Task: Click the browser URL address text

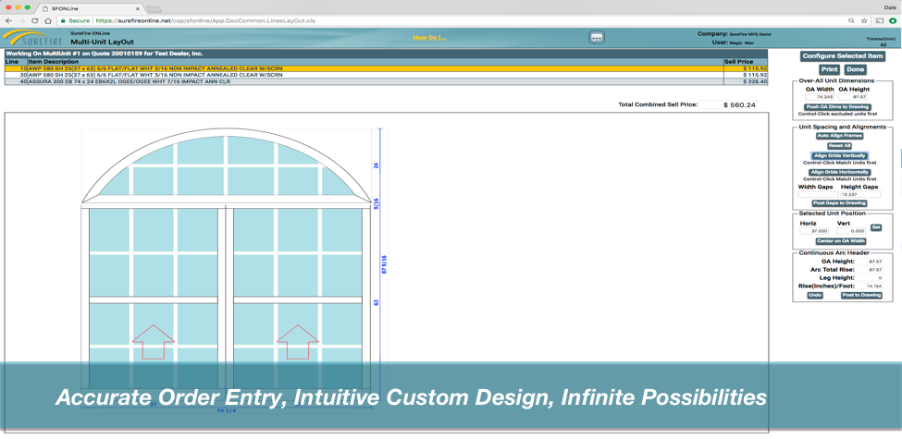Action: click(205, 20)
